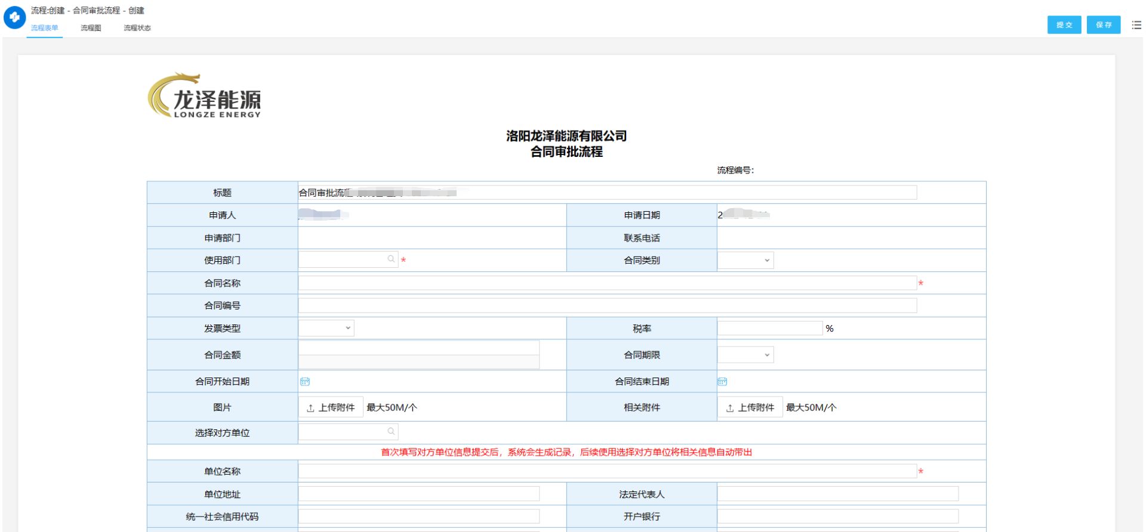
Task: Switch to the 流程状态 tab
Action: click(x=137, y=28)
